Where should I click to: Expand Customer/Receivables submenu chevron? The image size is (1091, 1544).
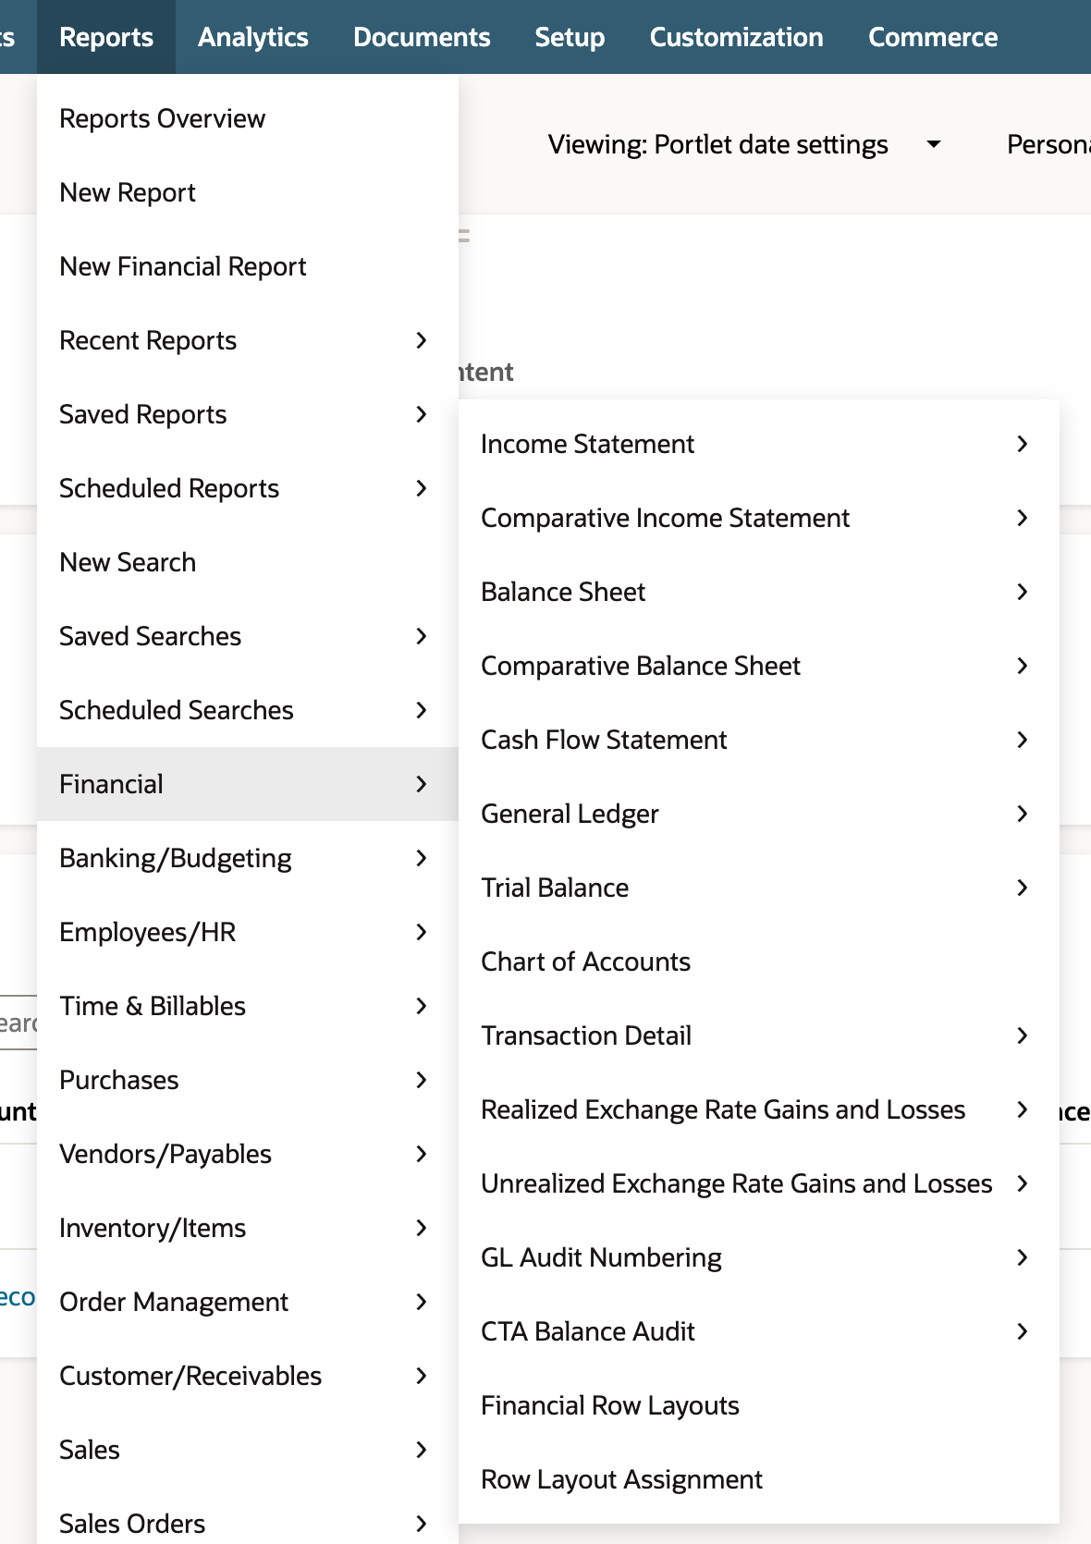pos(422,1376)
